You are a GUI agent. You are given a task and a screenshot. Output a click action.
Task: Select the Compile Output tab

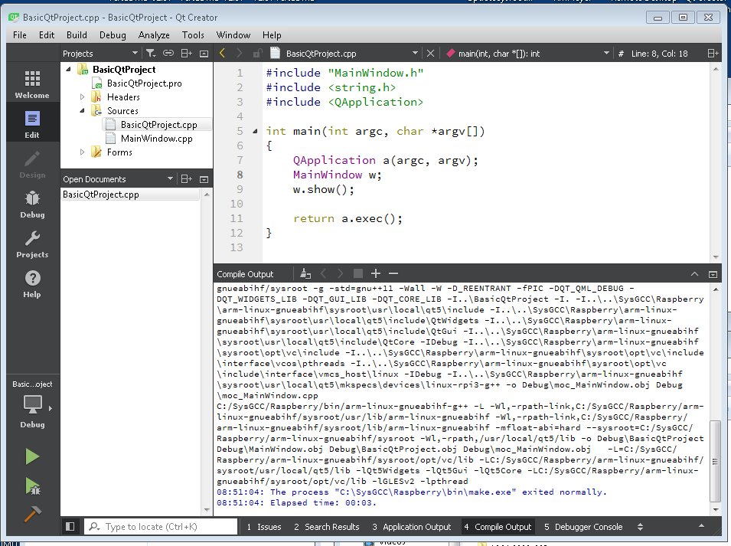click(498, 526)
